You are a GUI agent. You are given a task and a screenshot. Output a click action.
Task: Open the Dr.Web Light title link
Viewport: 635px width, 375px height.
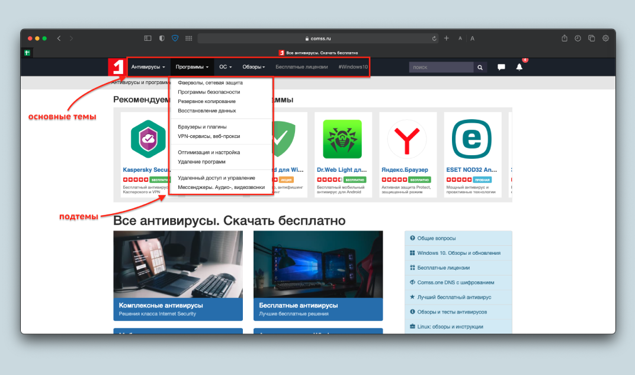[x=342, y=169]
